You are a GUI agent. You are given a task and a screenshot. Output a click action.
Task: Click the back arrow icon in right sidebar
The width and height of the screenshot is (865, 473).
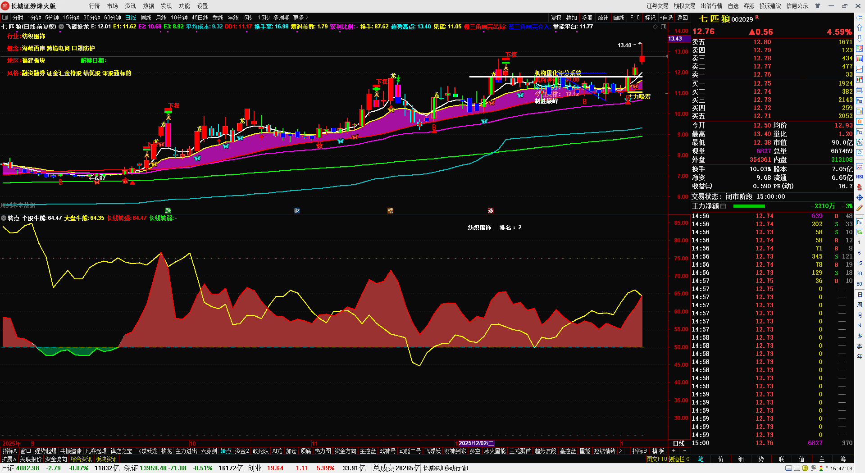(860, 18)
